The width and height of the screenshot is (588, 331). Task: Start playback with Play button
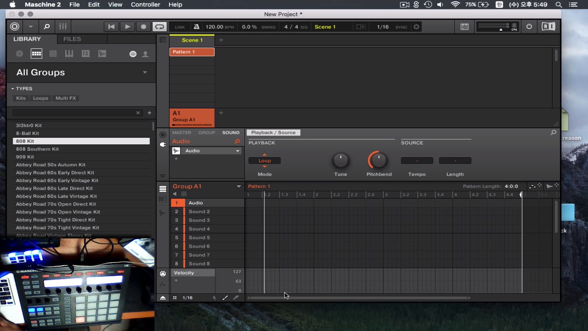pos(127,27)
